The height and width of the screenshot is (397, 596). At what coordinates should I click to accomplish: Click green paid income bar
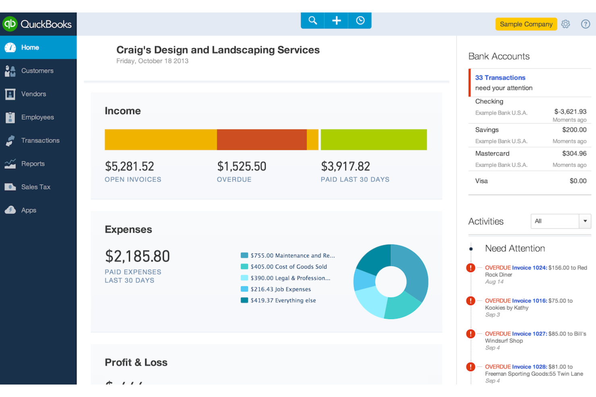(374, 140)
